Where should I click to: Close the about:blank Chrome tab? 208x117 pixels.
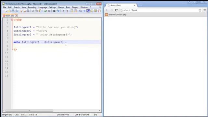[x=135, y=5]
